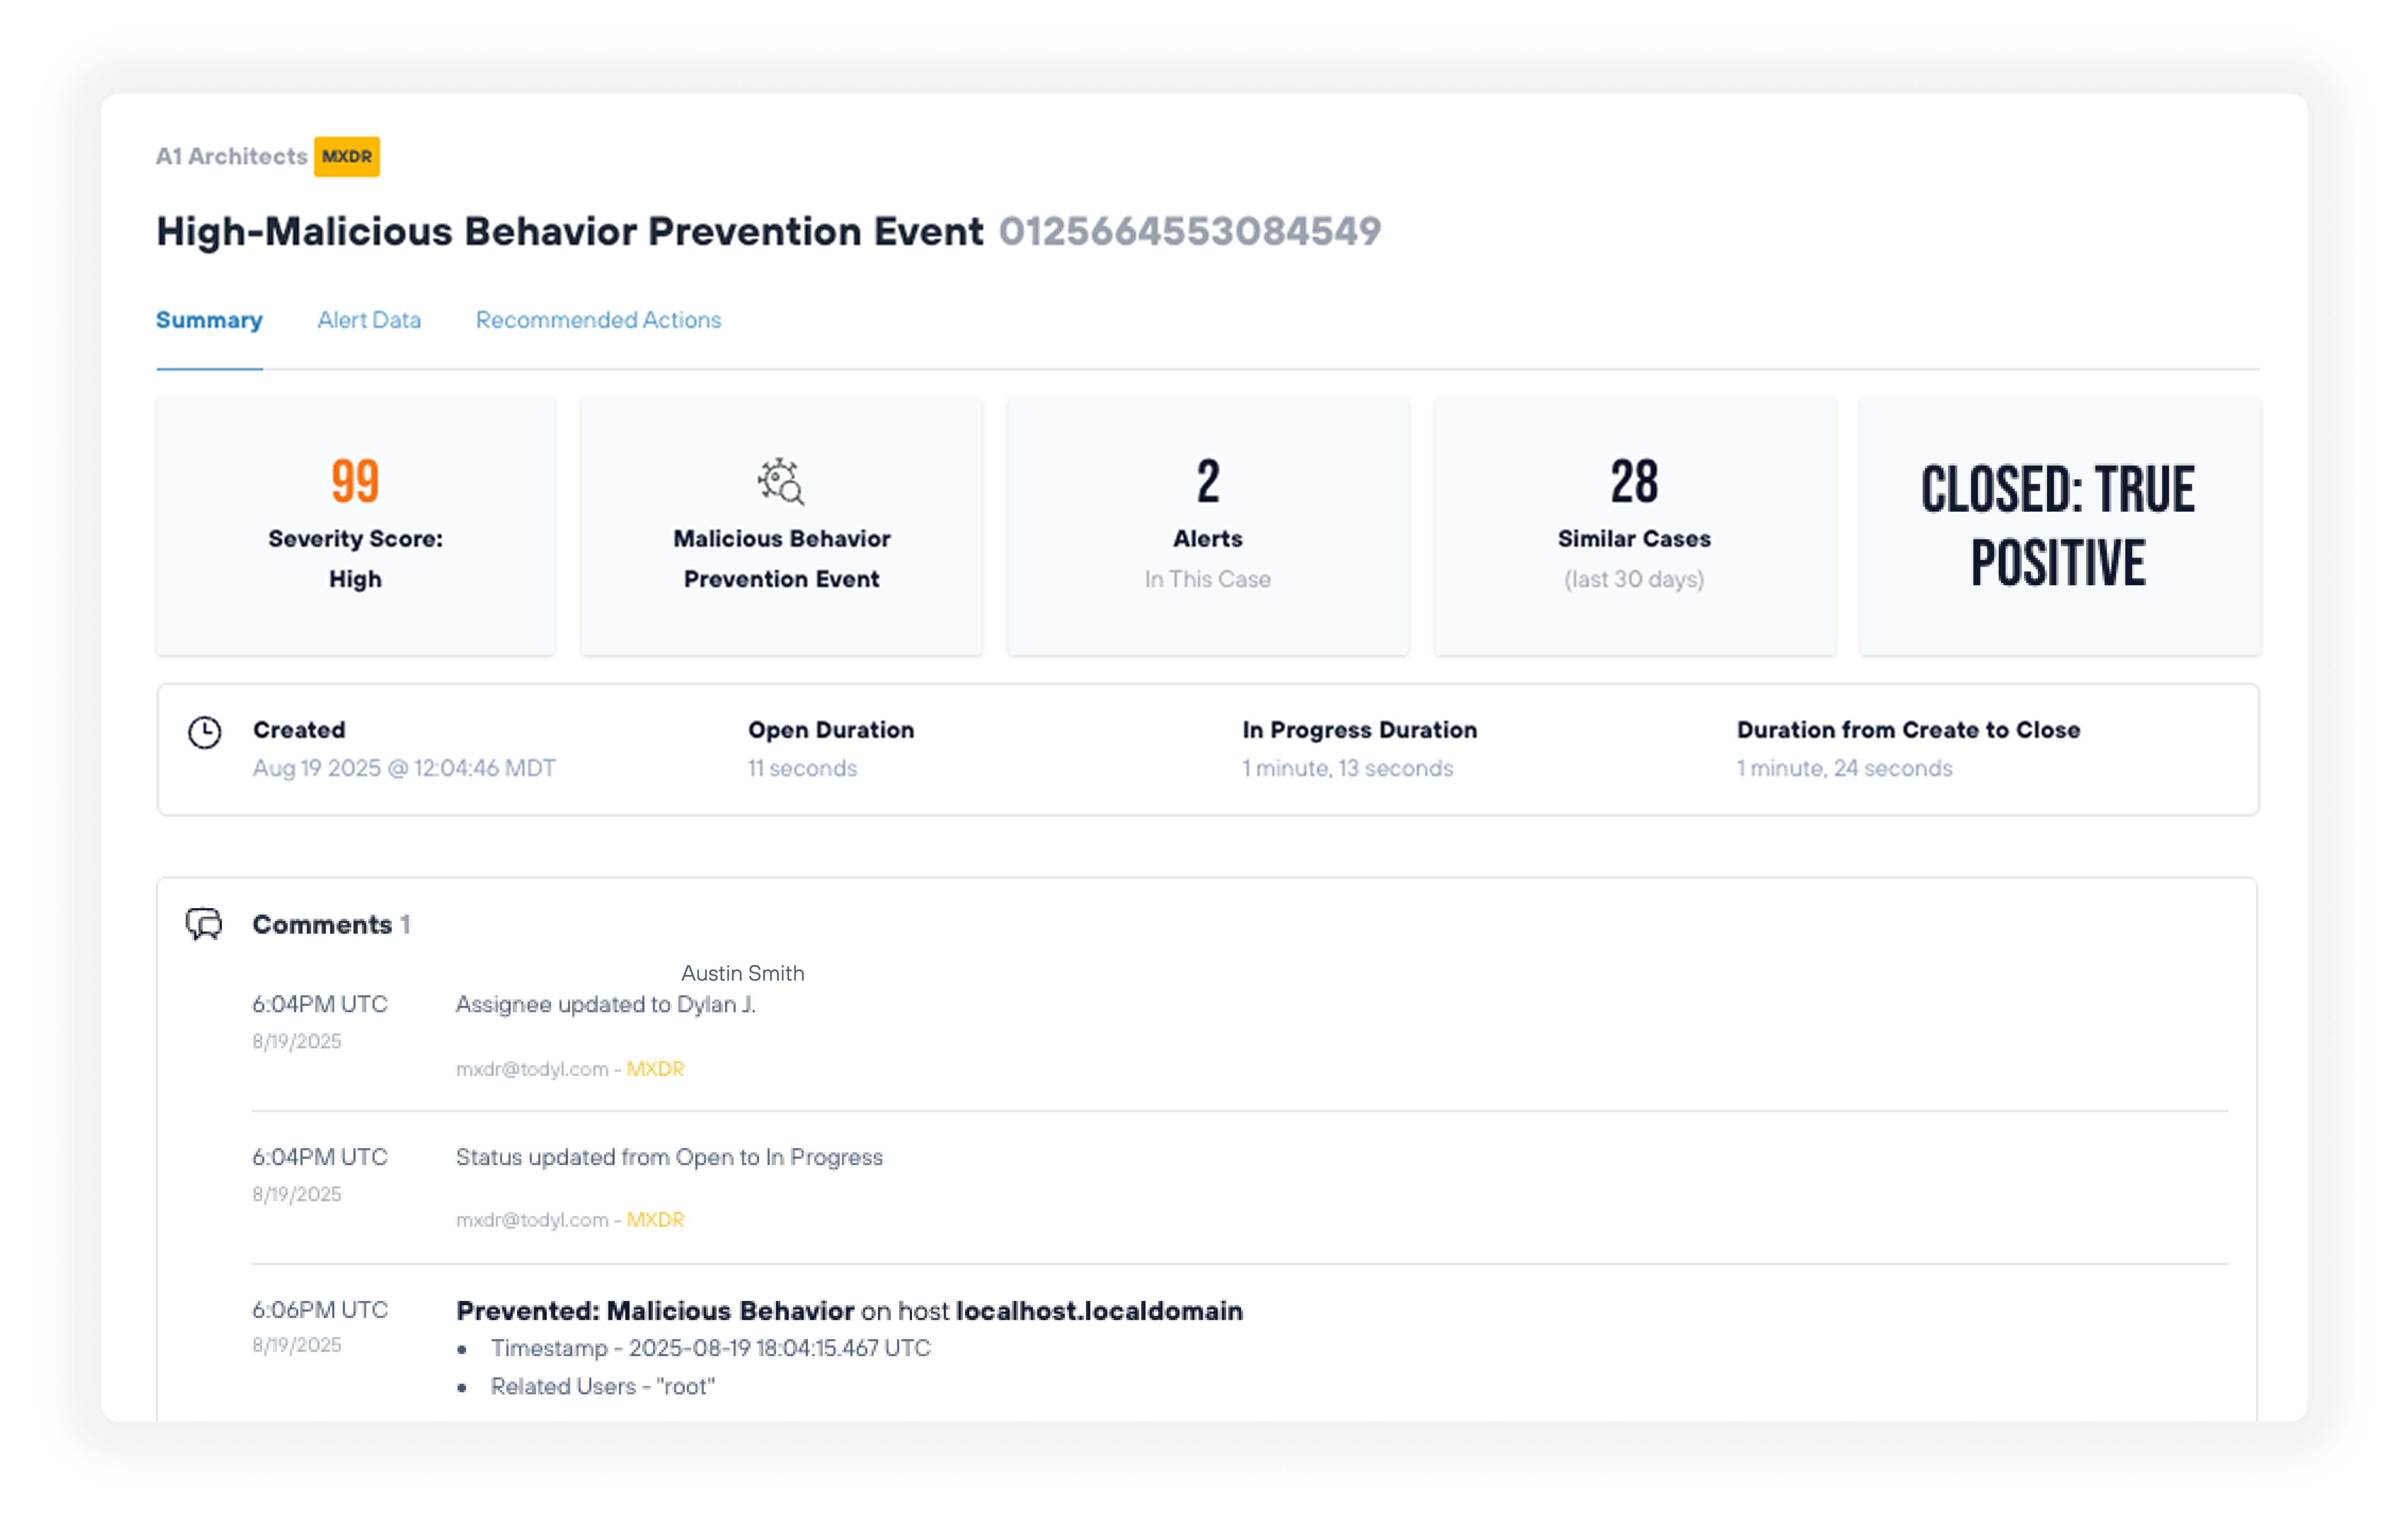Click the case ID 0125664553084549

click(1190, 232)
